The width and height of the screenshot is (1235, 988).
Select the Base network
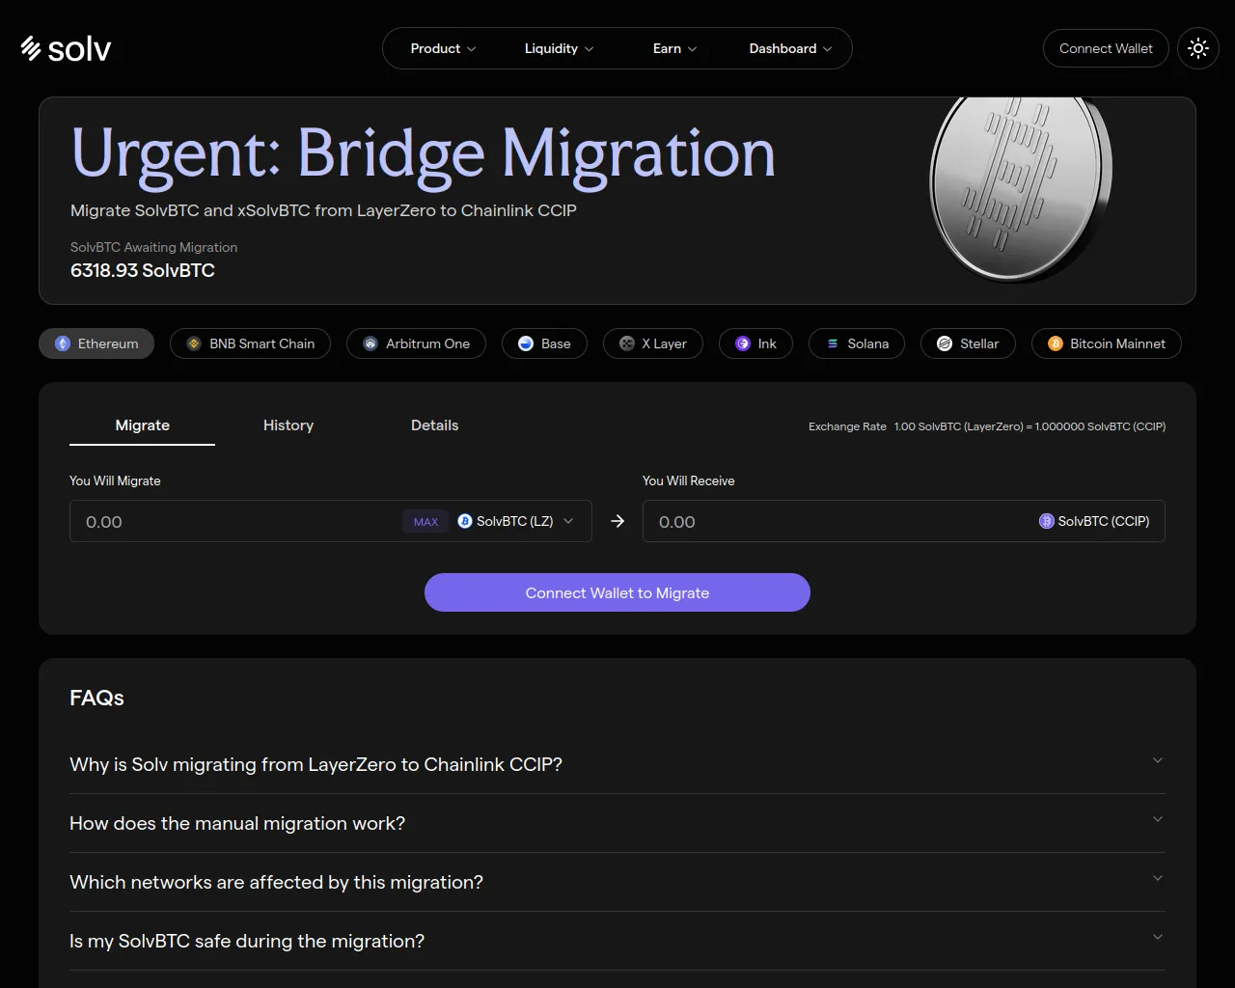coord(544,343)
